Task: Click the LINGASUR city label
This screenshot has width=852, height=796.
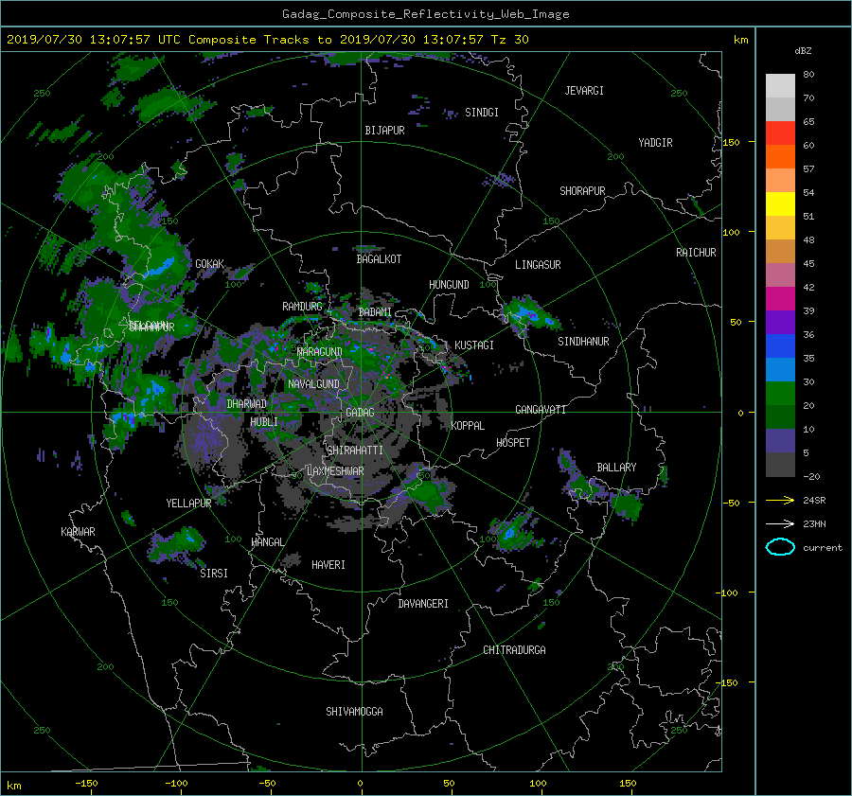Action: pos(538,265)
